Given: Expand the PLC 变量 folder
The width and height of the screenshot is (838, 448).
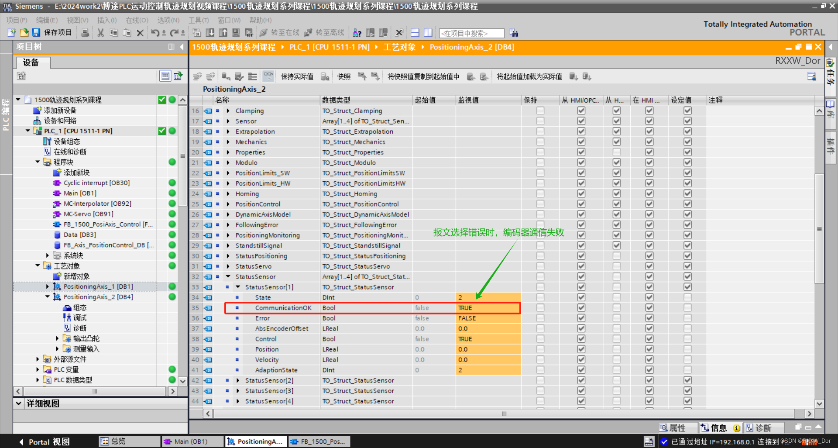Looking at the screenshot, I should tap(38, 369).
